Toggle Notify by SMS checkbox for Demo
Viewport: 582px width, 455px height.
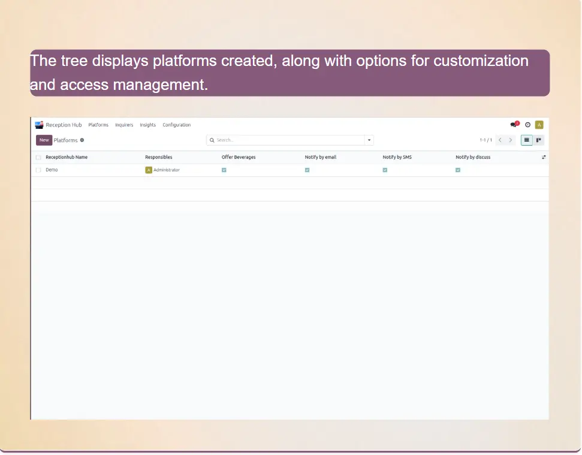tap(385, 170)
